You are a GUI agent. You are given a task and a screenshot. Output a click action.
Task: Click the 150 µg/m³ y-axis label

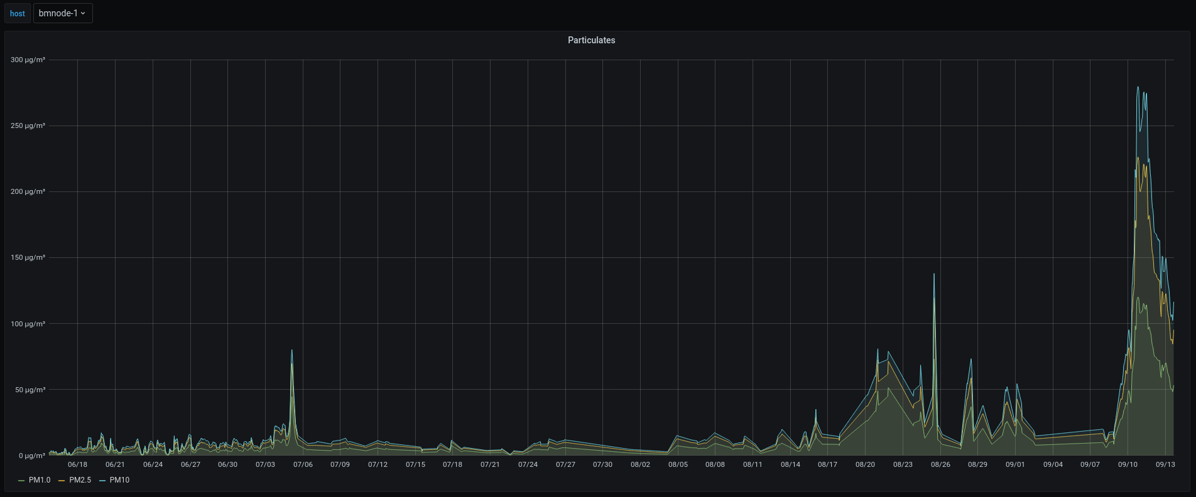pos(28,257)
